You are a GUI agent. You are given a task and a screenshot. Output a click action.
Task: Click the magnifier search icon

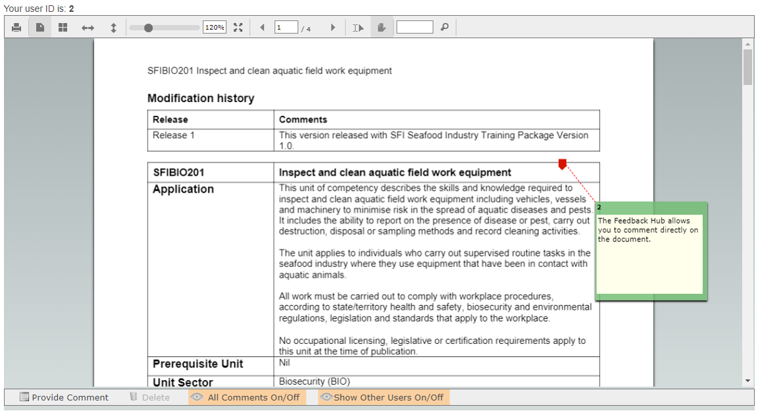click(x=445, y=28)
